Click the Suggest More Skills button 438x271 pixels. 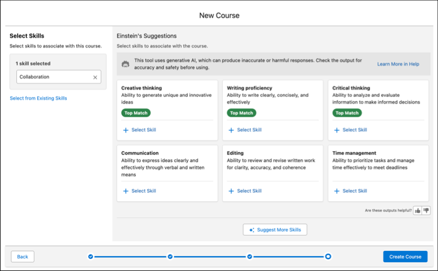click(275, 229)
